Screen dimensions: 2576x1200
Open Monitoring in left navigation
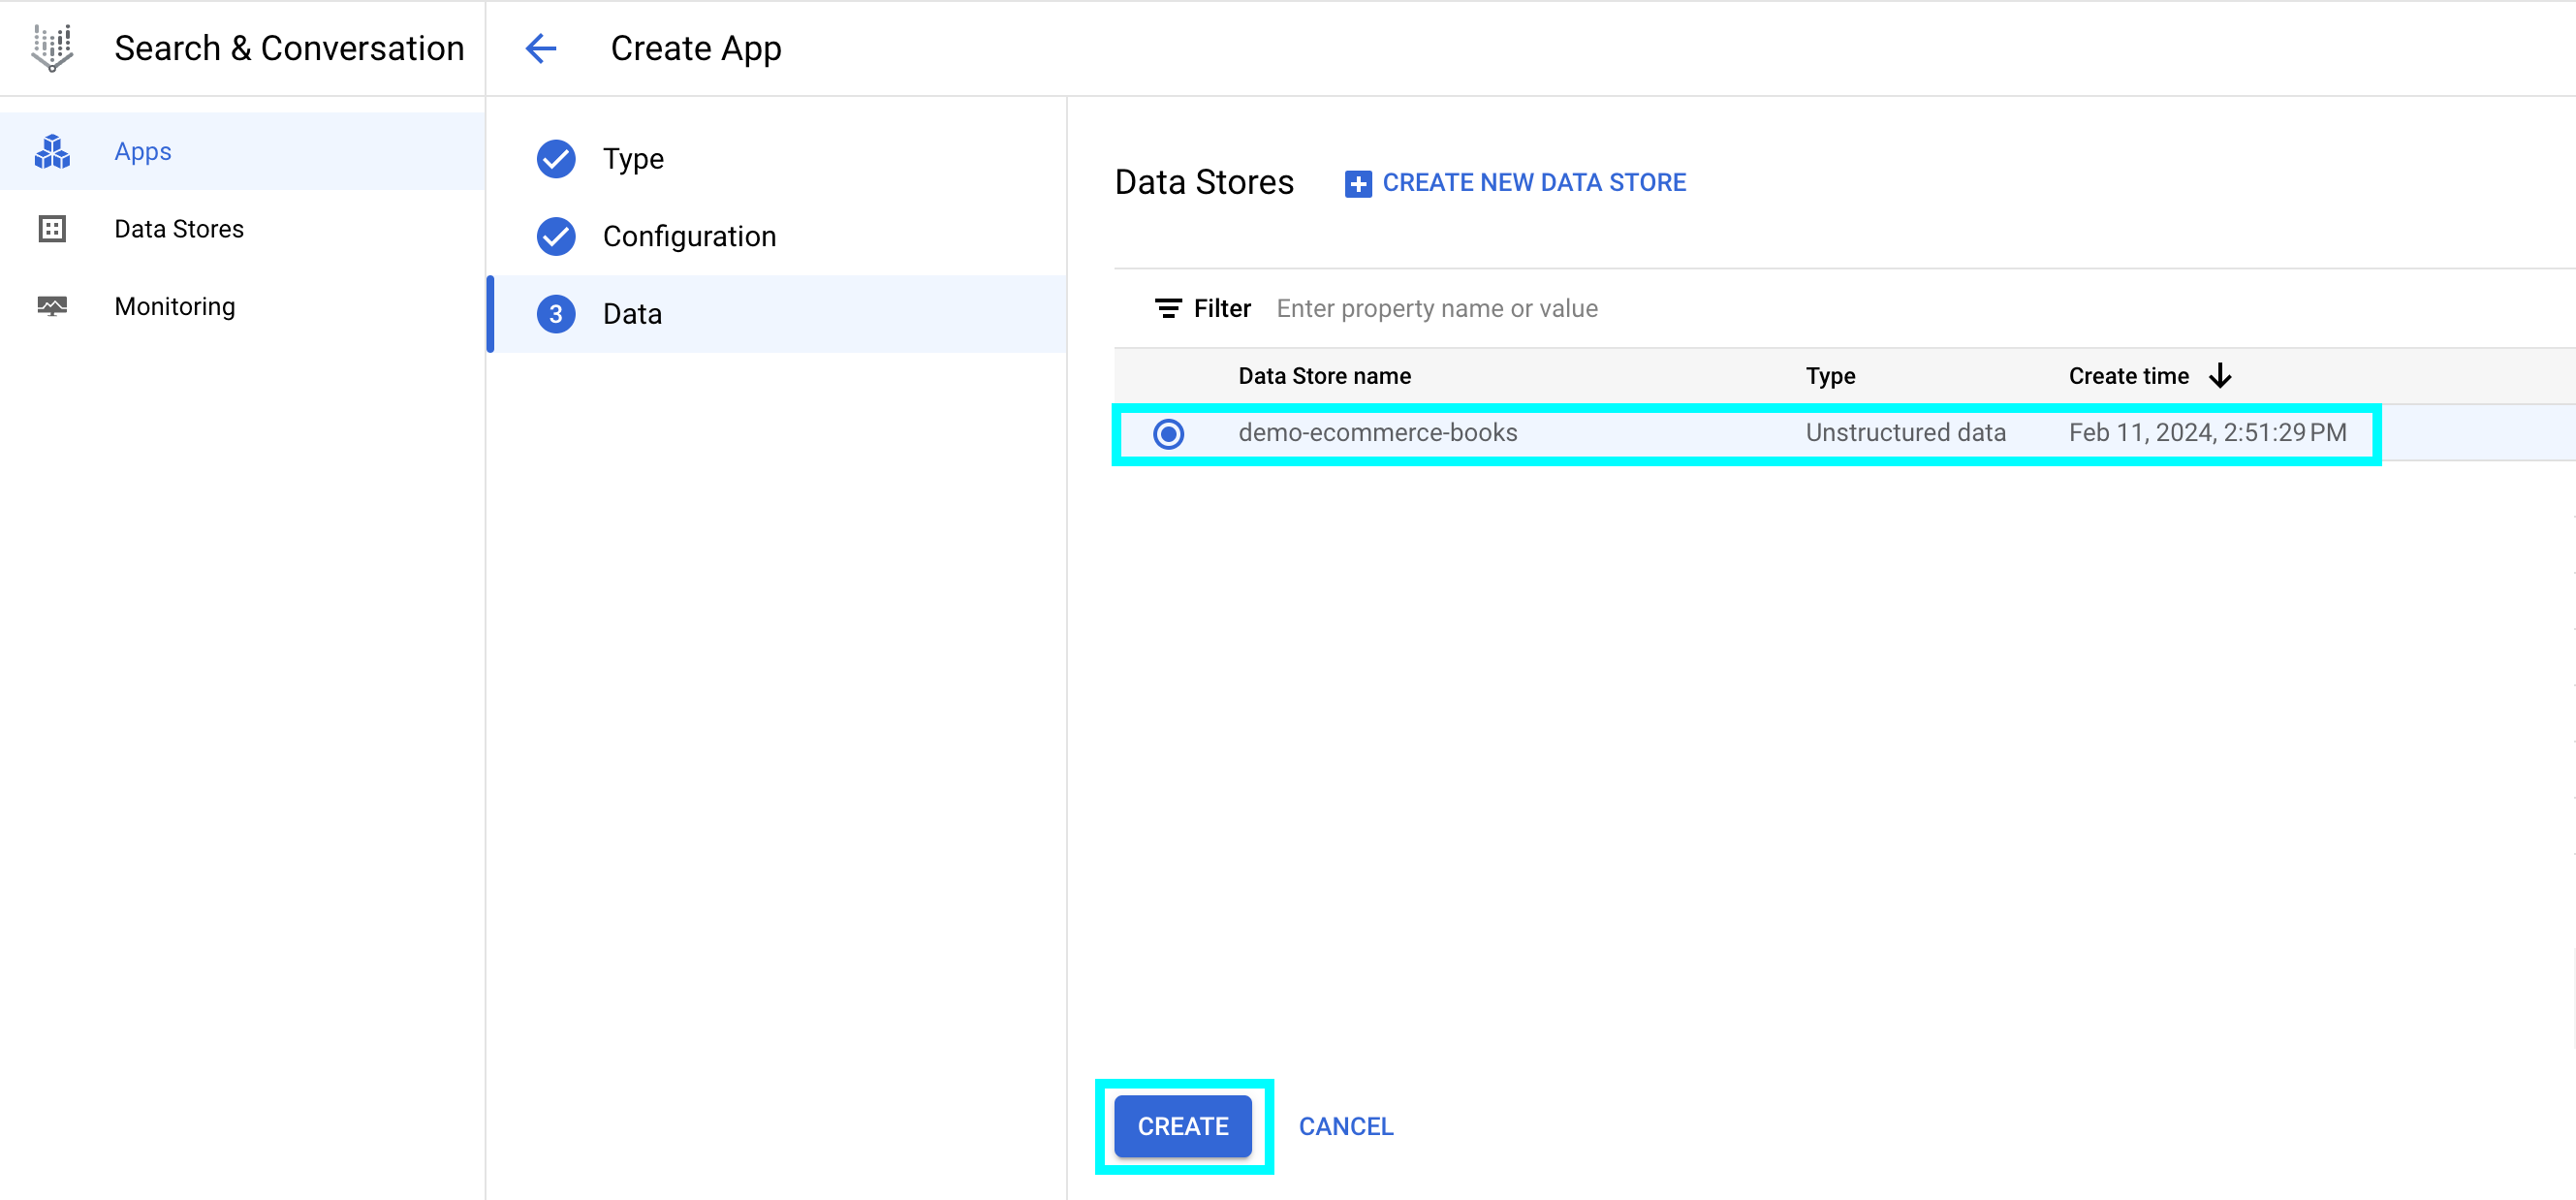click(175, 306)
